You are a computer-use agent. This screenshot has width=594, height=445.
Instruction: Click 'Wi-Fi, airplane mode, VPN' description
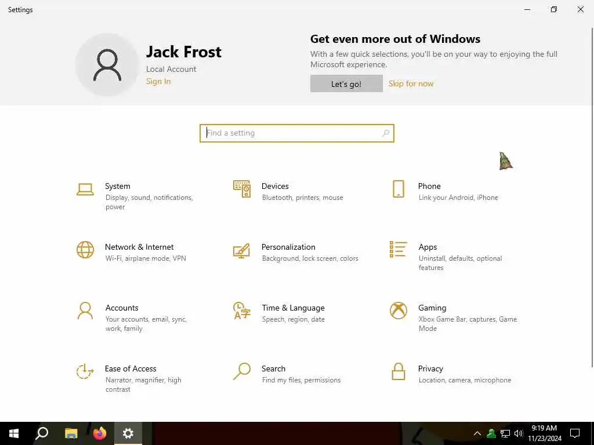point(146,258)
